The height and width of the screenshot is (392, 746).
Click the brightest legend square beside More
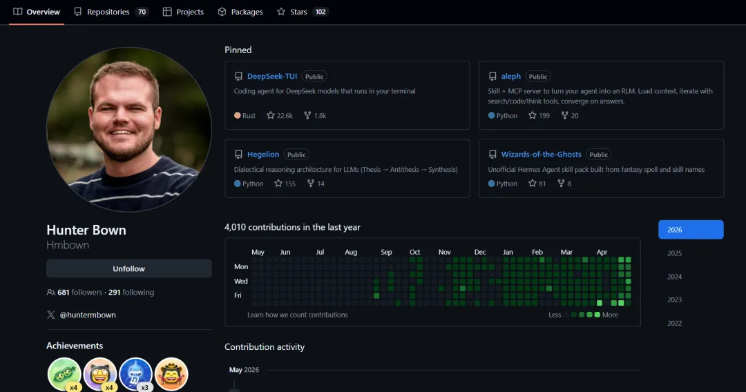point(597,315)
